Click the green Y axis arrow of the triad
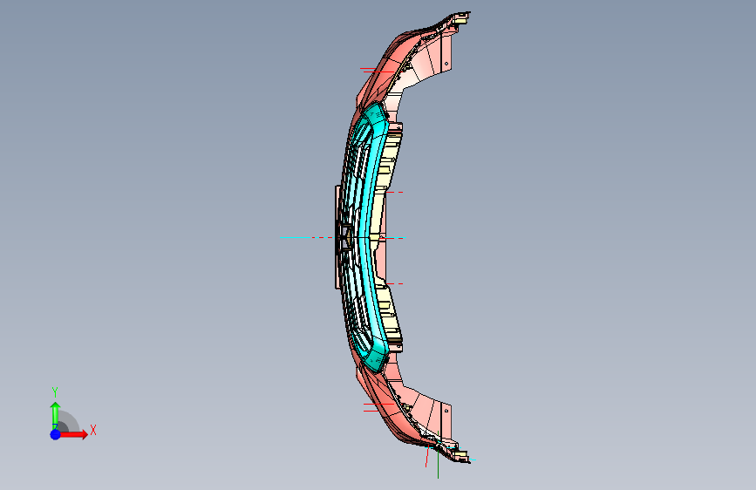756x490 pixels. coord(55,415)
